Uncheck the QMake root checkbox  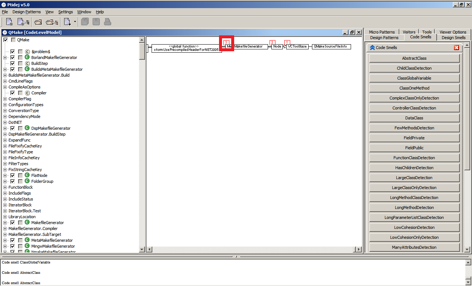5,39
